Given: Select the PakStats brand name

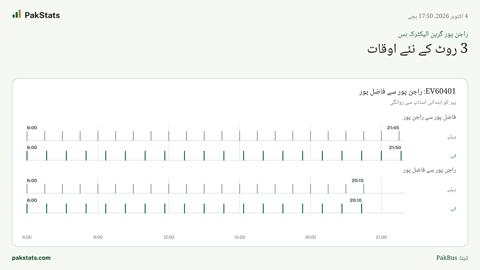Looking at the screenshot, I should tap(42, 15).
